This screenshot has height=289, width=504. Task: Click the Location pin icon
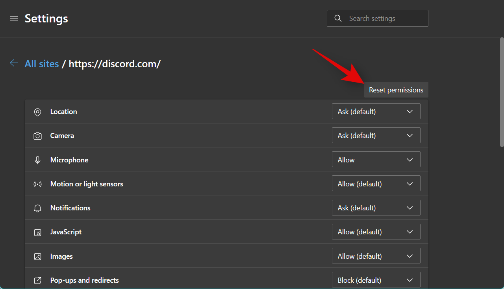coord(37,112)
